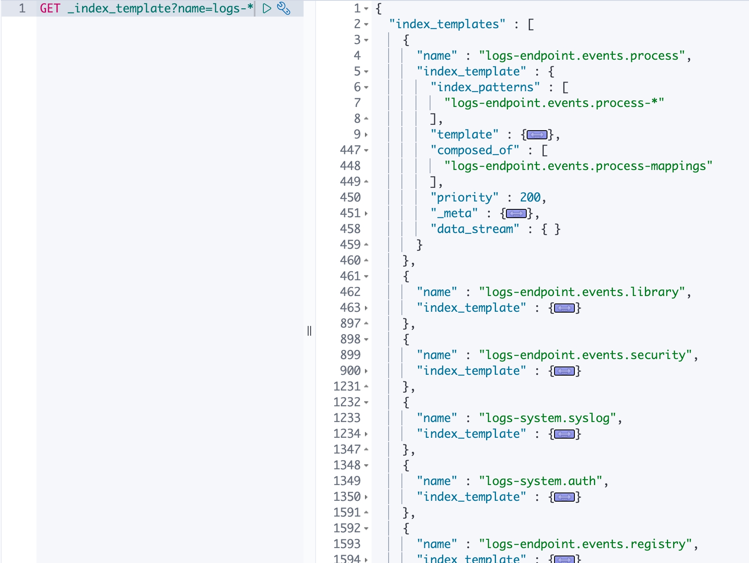Click the request text in the editor

(x=146, y=8)
